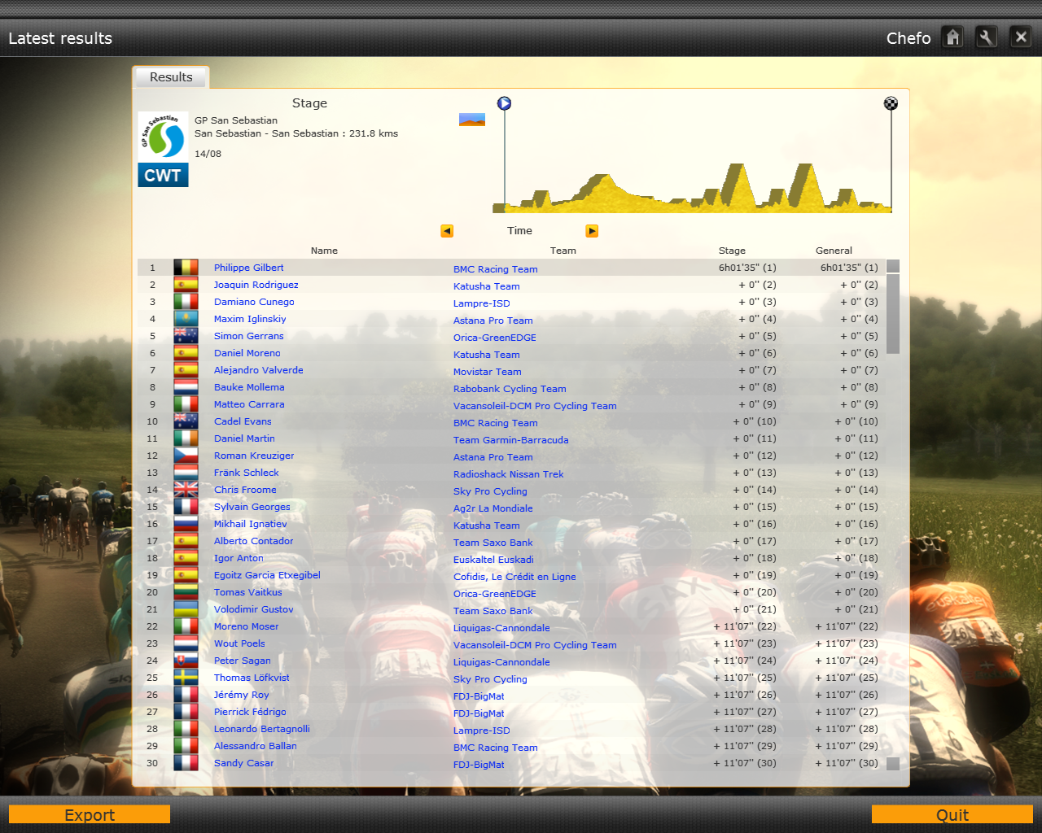The image size is (1042, 833).
Task: Click the stage elevation profile
Action: [692, 187]
